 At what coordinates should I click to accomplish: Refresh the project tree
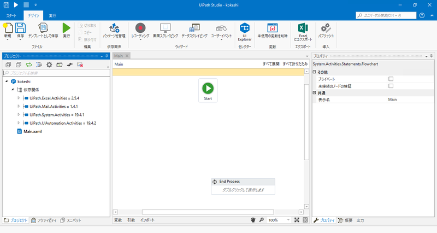(x=29, y=65)
